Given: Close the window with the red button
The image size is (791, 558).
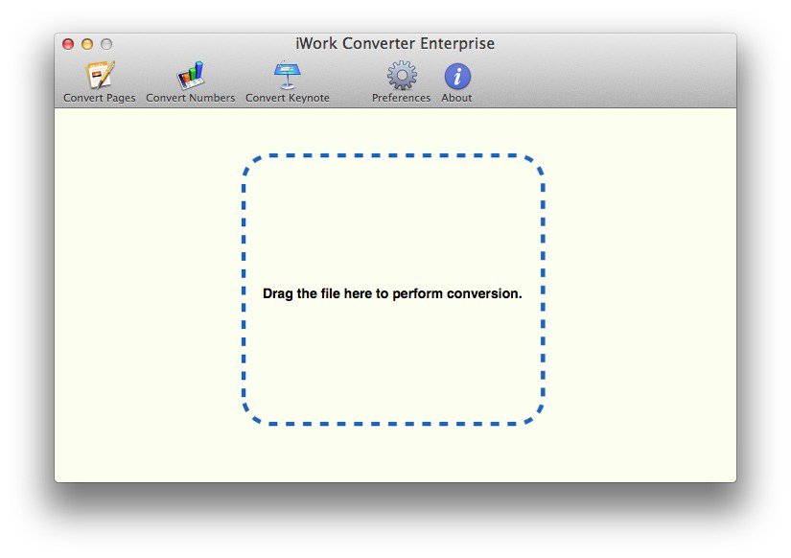Looking at the screenshot, I should tap(68, 44).
